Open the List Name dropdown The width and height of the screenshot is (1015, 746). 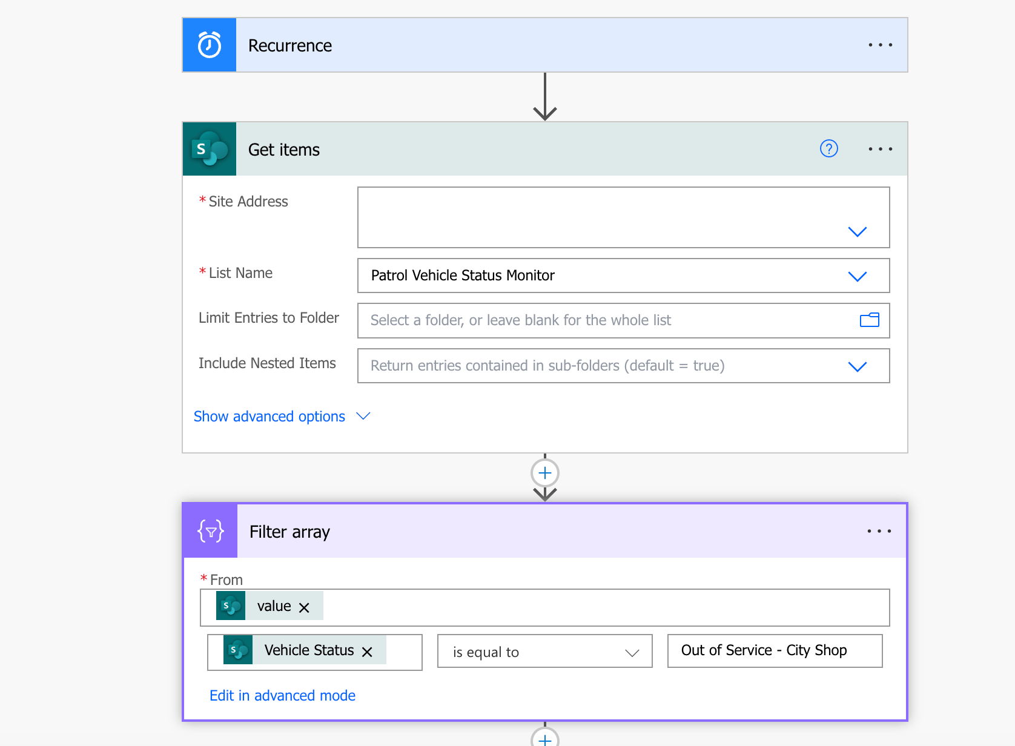(858, 276)
